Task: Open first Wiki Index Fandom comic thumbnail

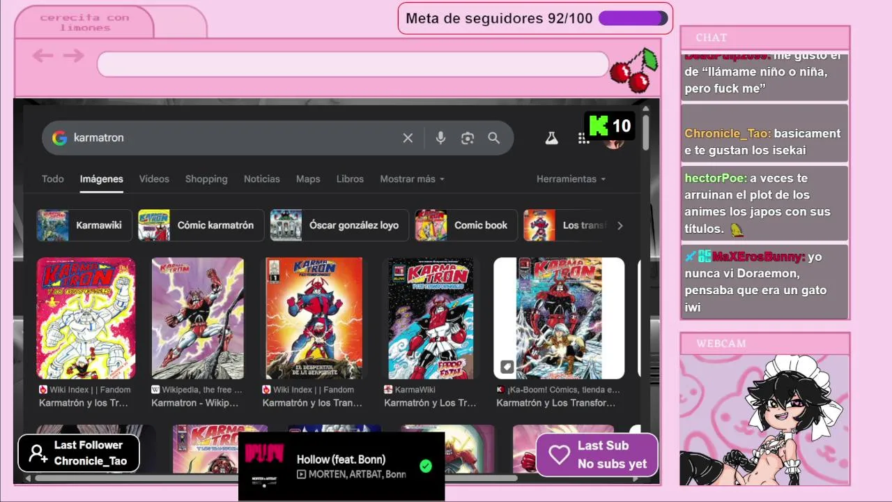Action: (86, 319)
